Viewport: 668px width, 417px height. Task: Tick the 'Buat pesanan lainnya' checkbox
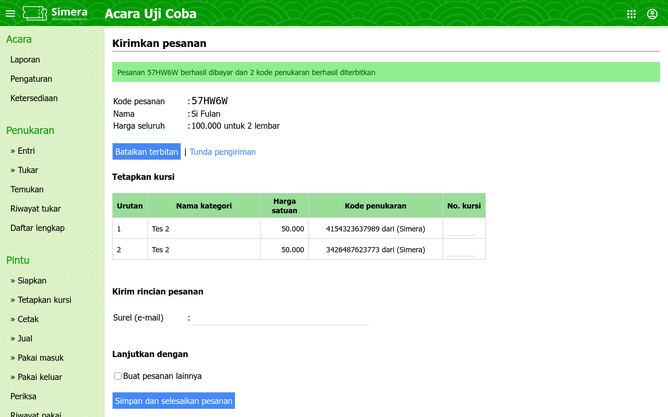(x=118, y=376)
